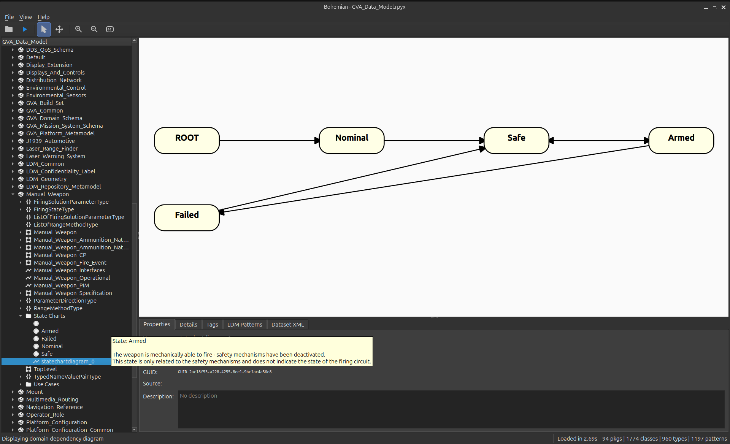Select the pan move tool
The width and height of the screenshot is (730, 444).
click(x=59, y=29)
